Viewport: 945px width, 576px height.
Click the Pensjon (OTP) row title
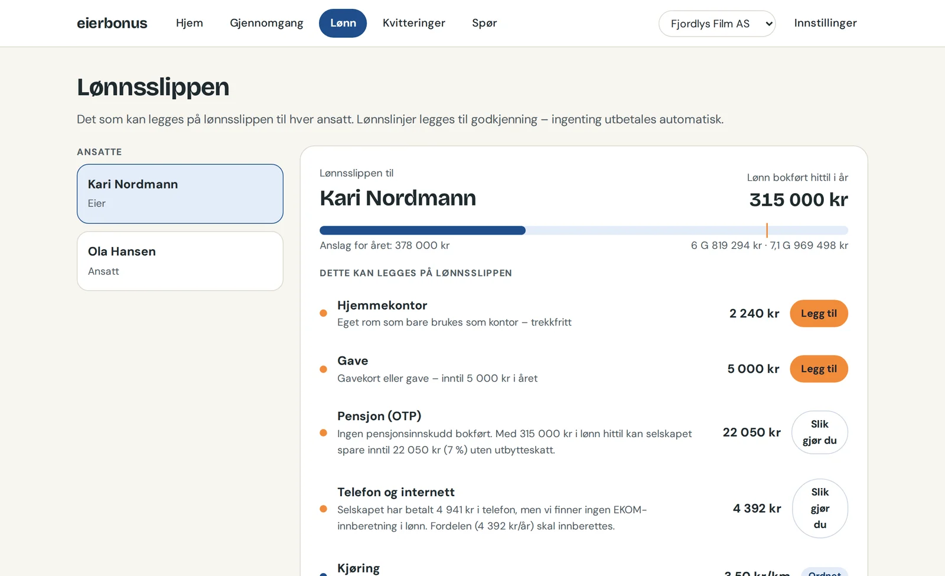[379, 416]
